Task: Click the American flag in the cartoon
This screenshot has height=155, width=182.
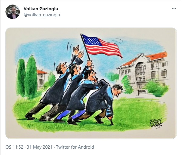Action: tap(101, 46)
